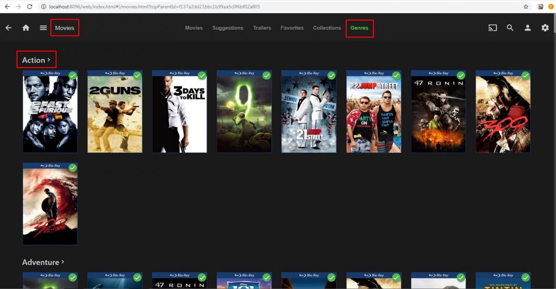556x289 pixels.
Task: Switch to the Movies tab
Action: (194, 28)
